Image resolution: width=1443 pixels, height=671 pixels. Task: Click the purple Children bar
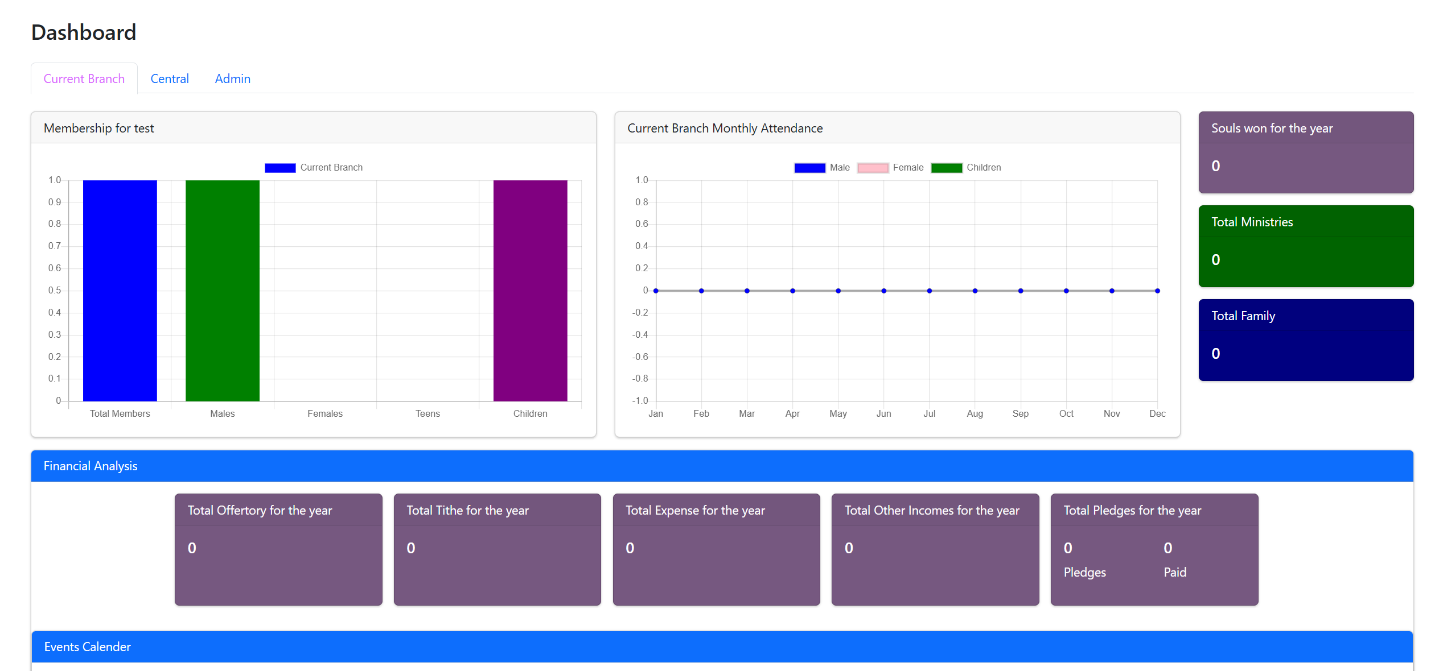point(530,290)
